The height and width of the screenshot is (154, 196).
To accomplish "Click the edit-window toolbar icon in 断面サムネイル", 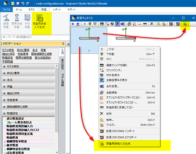I will tap(102, 24).
